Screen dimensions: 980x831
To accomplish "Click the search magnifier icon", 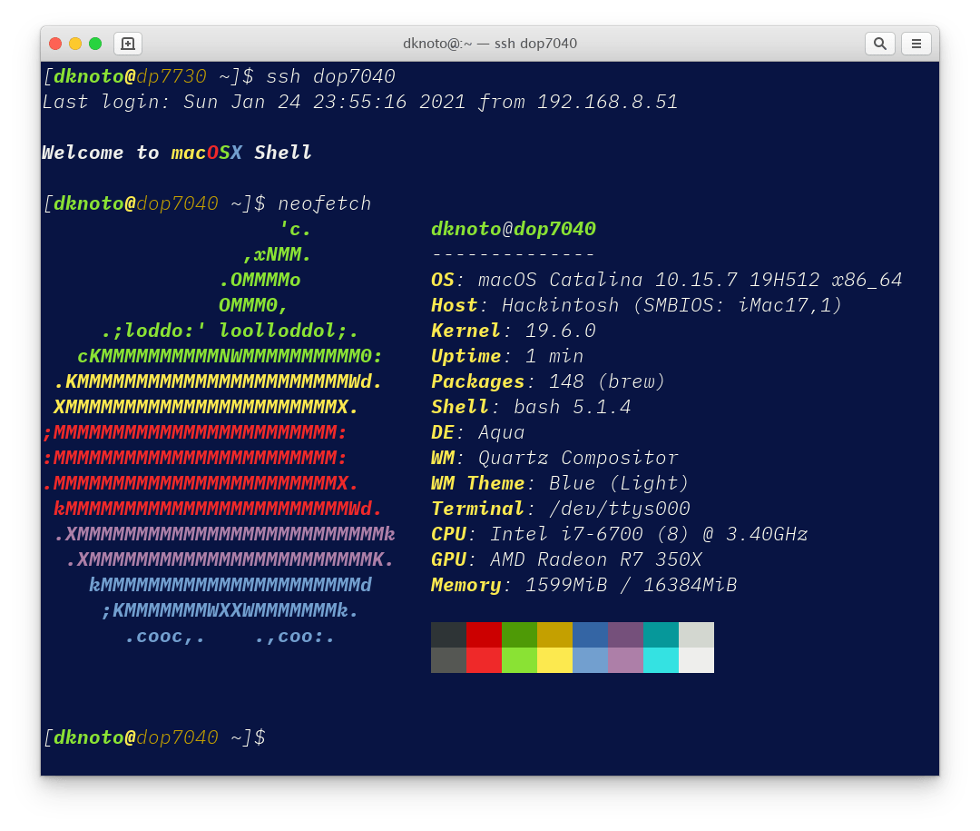I will coord(879,43).
